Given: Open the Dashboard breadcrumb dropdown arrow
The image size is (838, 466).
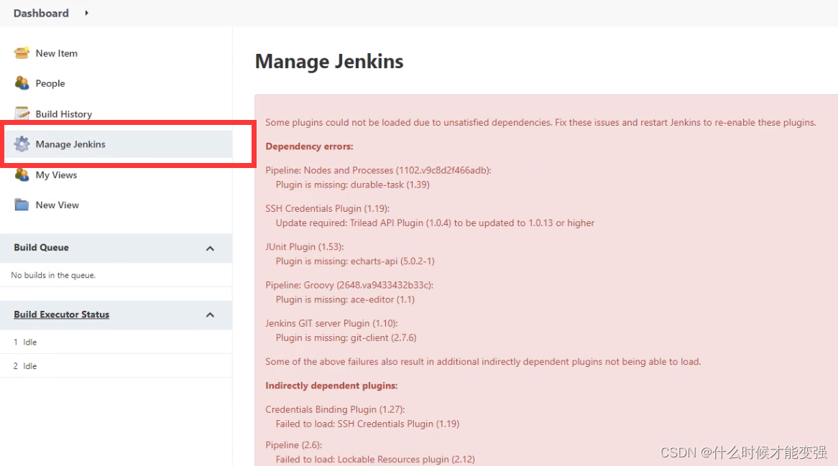Looking at the screenshot, I should coord(86,13).
